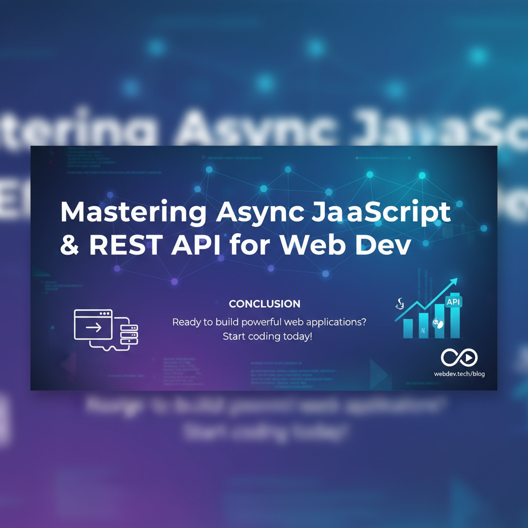
Task: Select the steaming cup icon beside the chart
Action: pyautogui.click(x=399, y=304)
